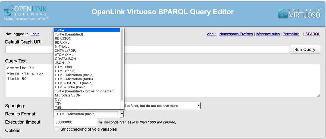Image resolution: width=326 pixels, height=139 pixels.
Task: Open the About link
Action: pyautogui.click(x=212, y=34)
